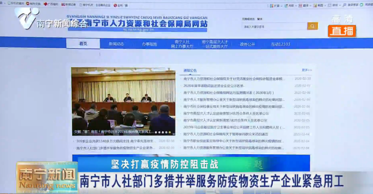Image resolution: width=373 pixels, height=194 pixels.
Task: Click the carousel caption 南宁市召开2019年根治欠薪
Action: click(113, 132)
